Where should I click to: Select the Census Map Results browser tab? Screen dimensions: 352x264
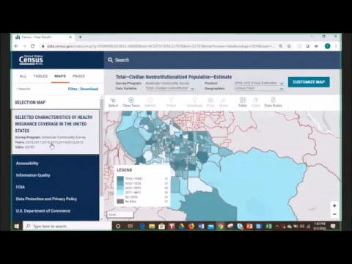tap(43, 37)
